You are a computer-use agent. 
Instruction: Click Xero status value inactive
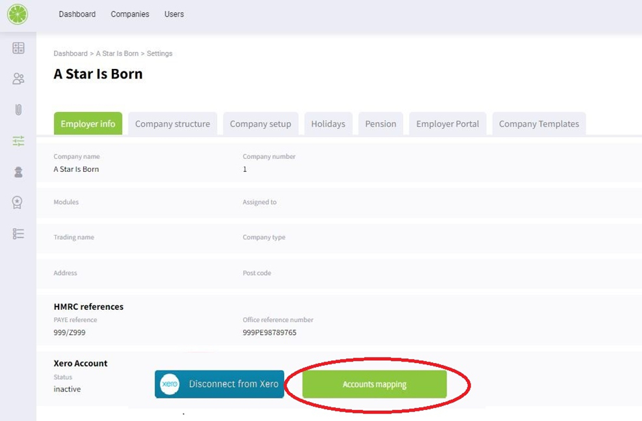[67, 389]
